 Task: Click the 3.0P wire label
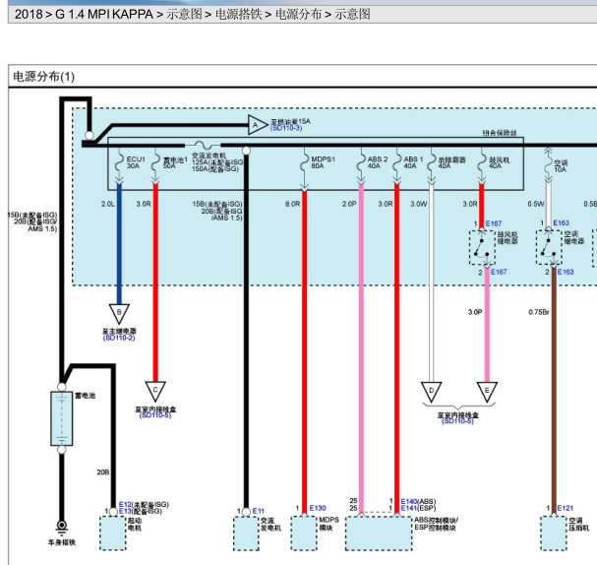[475, 312]
